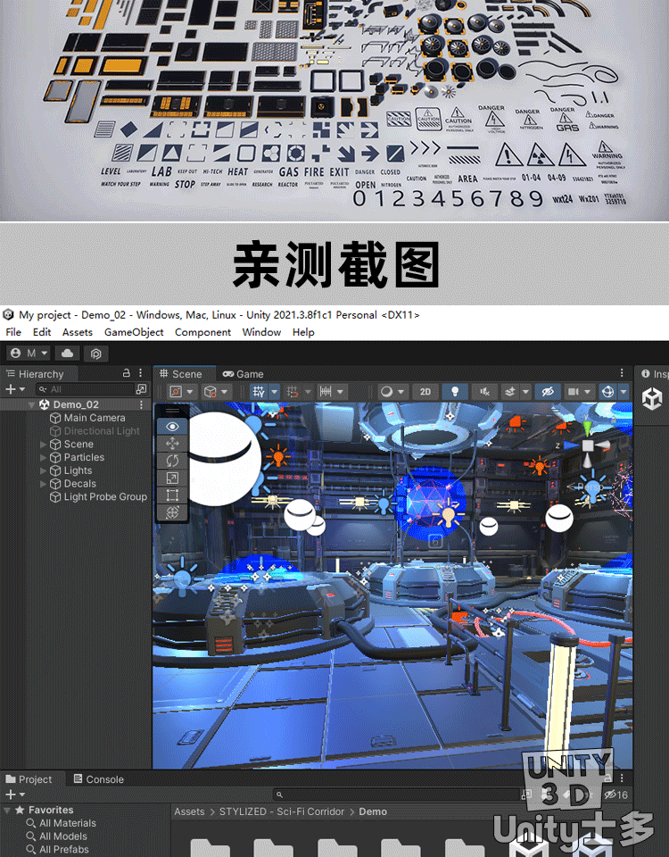Viewport: 669px width, 857px height.
Task: Click the increment snapping ruler icon
Action: [x=326, y=391]
